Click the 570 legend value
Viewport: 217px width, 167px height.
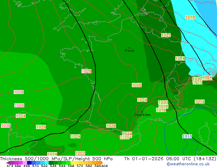(x=80, y=166)
